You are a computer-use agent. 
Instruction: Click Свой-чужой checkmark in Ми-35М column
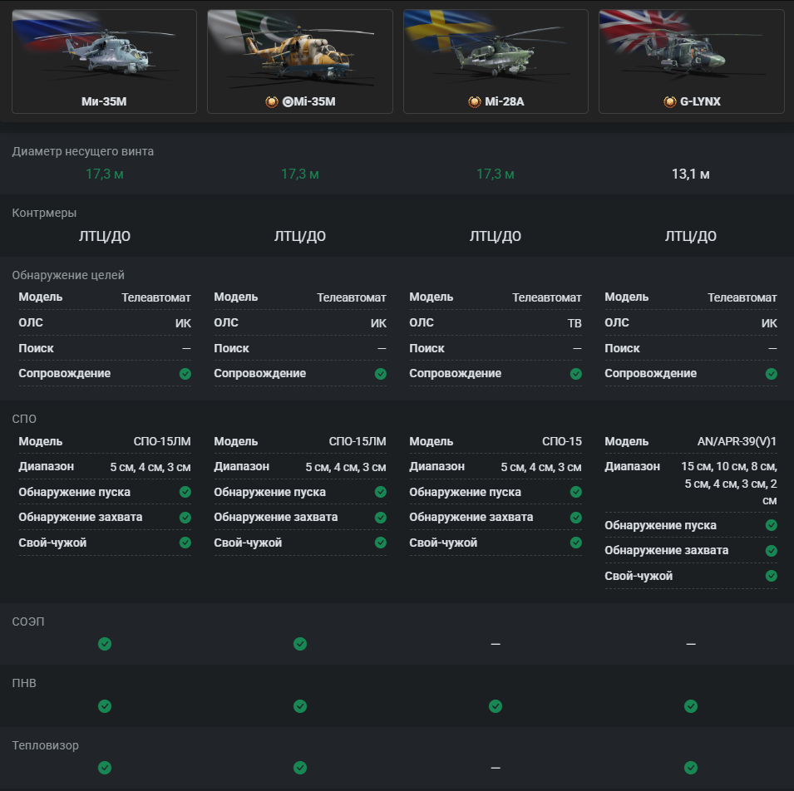point(185,543)
